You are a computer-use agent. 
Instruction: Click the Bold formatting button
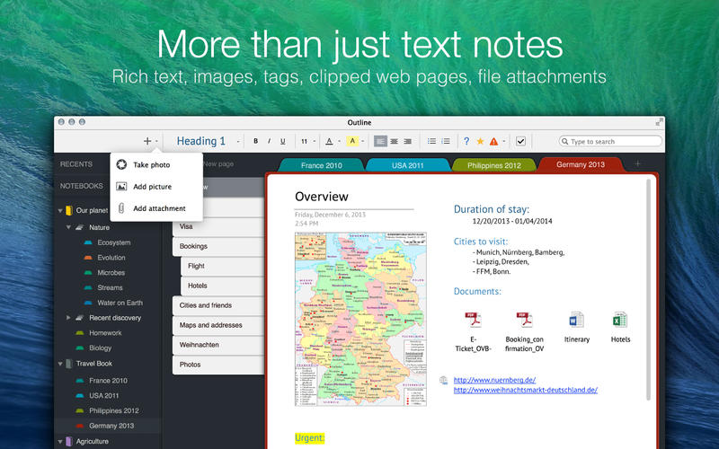coord(255,141)
